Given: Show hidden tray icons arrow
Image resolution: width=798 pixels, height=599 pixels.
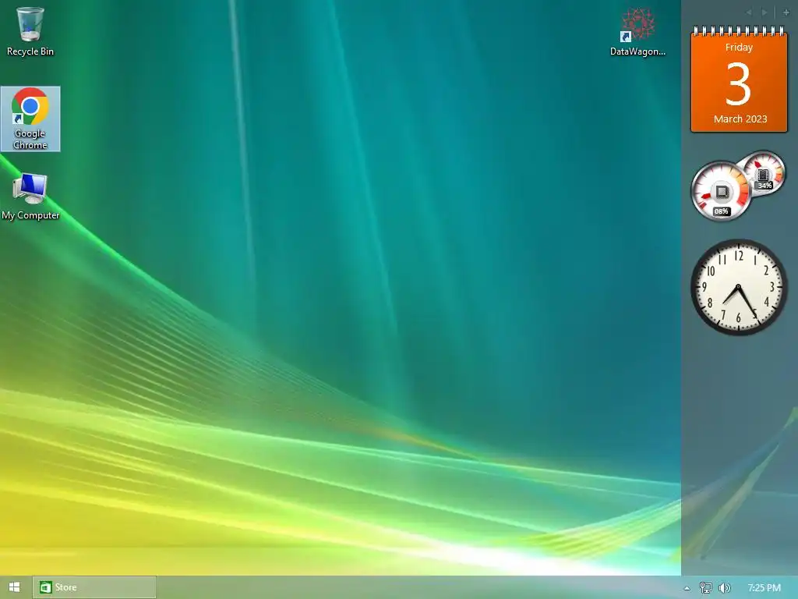Looking at the screenshot, I should pyautogui.click(x=687, y=588).
